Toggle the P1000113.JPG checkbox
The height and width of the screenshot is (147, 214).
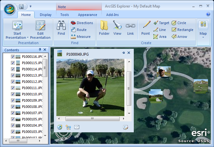click(13, 75)
